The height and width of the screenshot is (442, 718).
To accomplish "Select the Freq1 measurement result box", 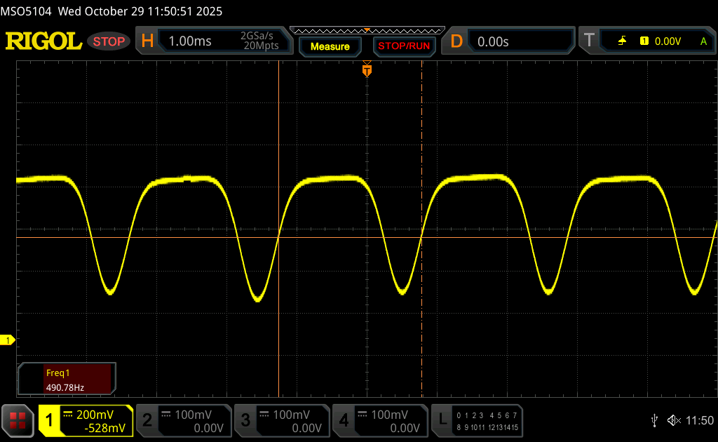I will click(67, 379).
